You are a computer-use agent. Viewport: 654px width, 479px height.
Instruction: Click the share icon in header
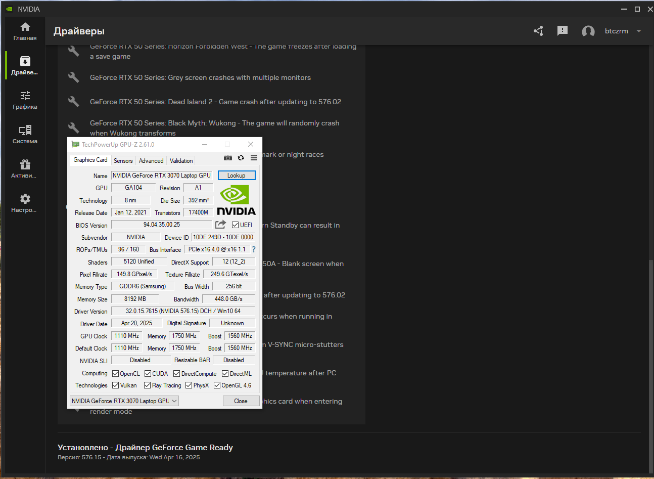538,31
